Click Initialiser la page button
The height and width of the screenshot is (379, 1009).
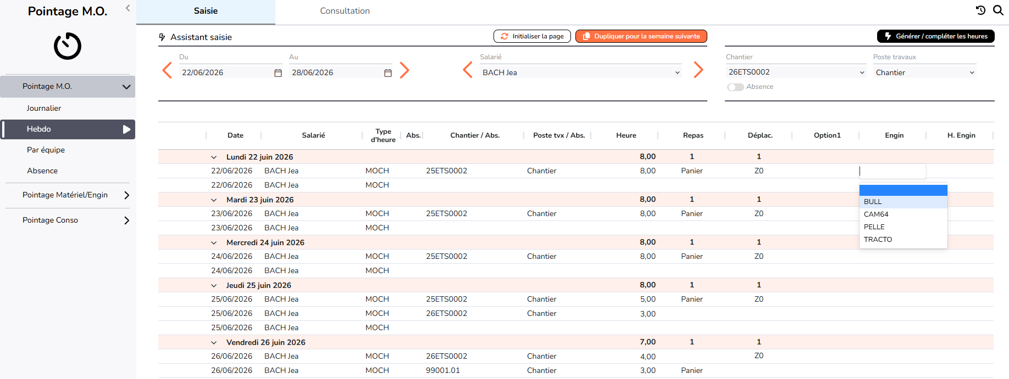(532, 36)
